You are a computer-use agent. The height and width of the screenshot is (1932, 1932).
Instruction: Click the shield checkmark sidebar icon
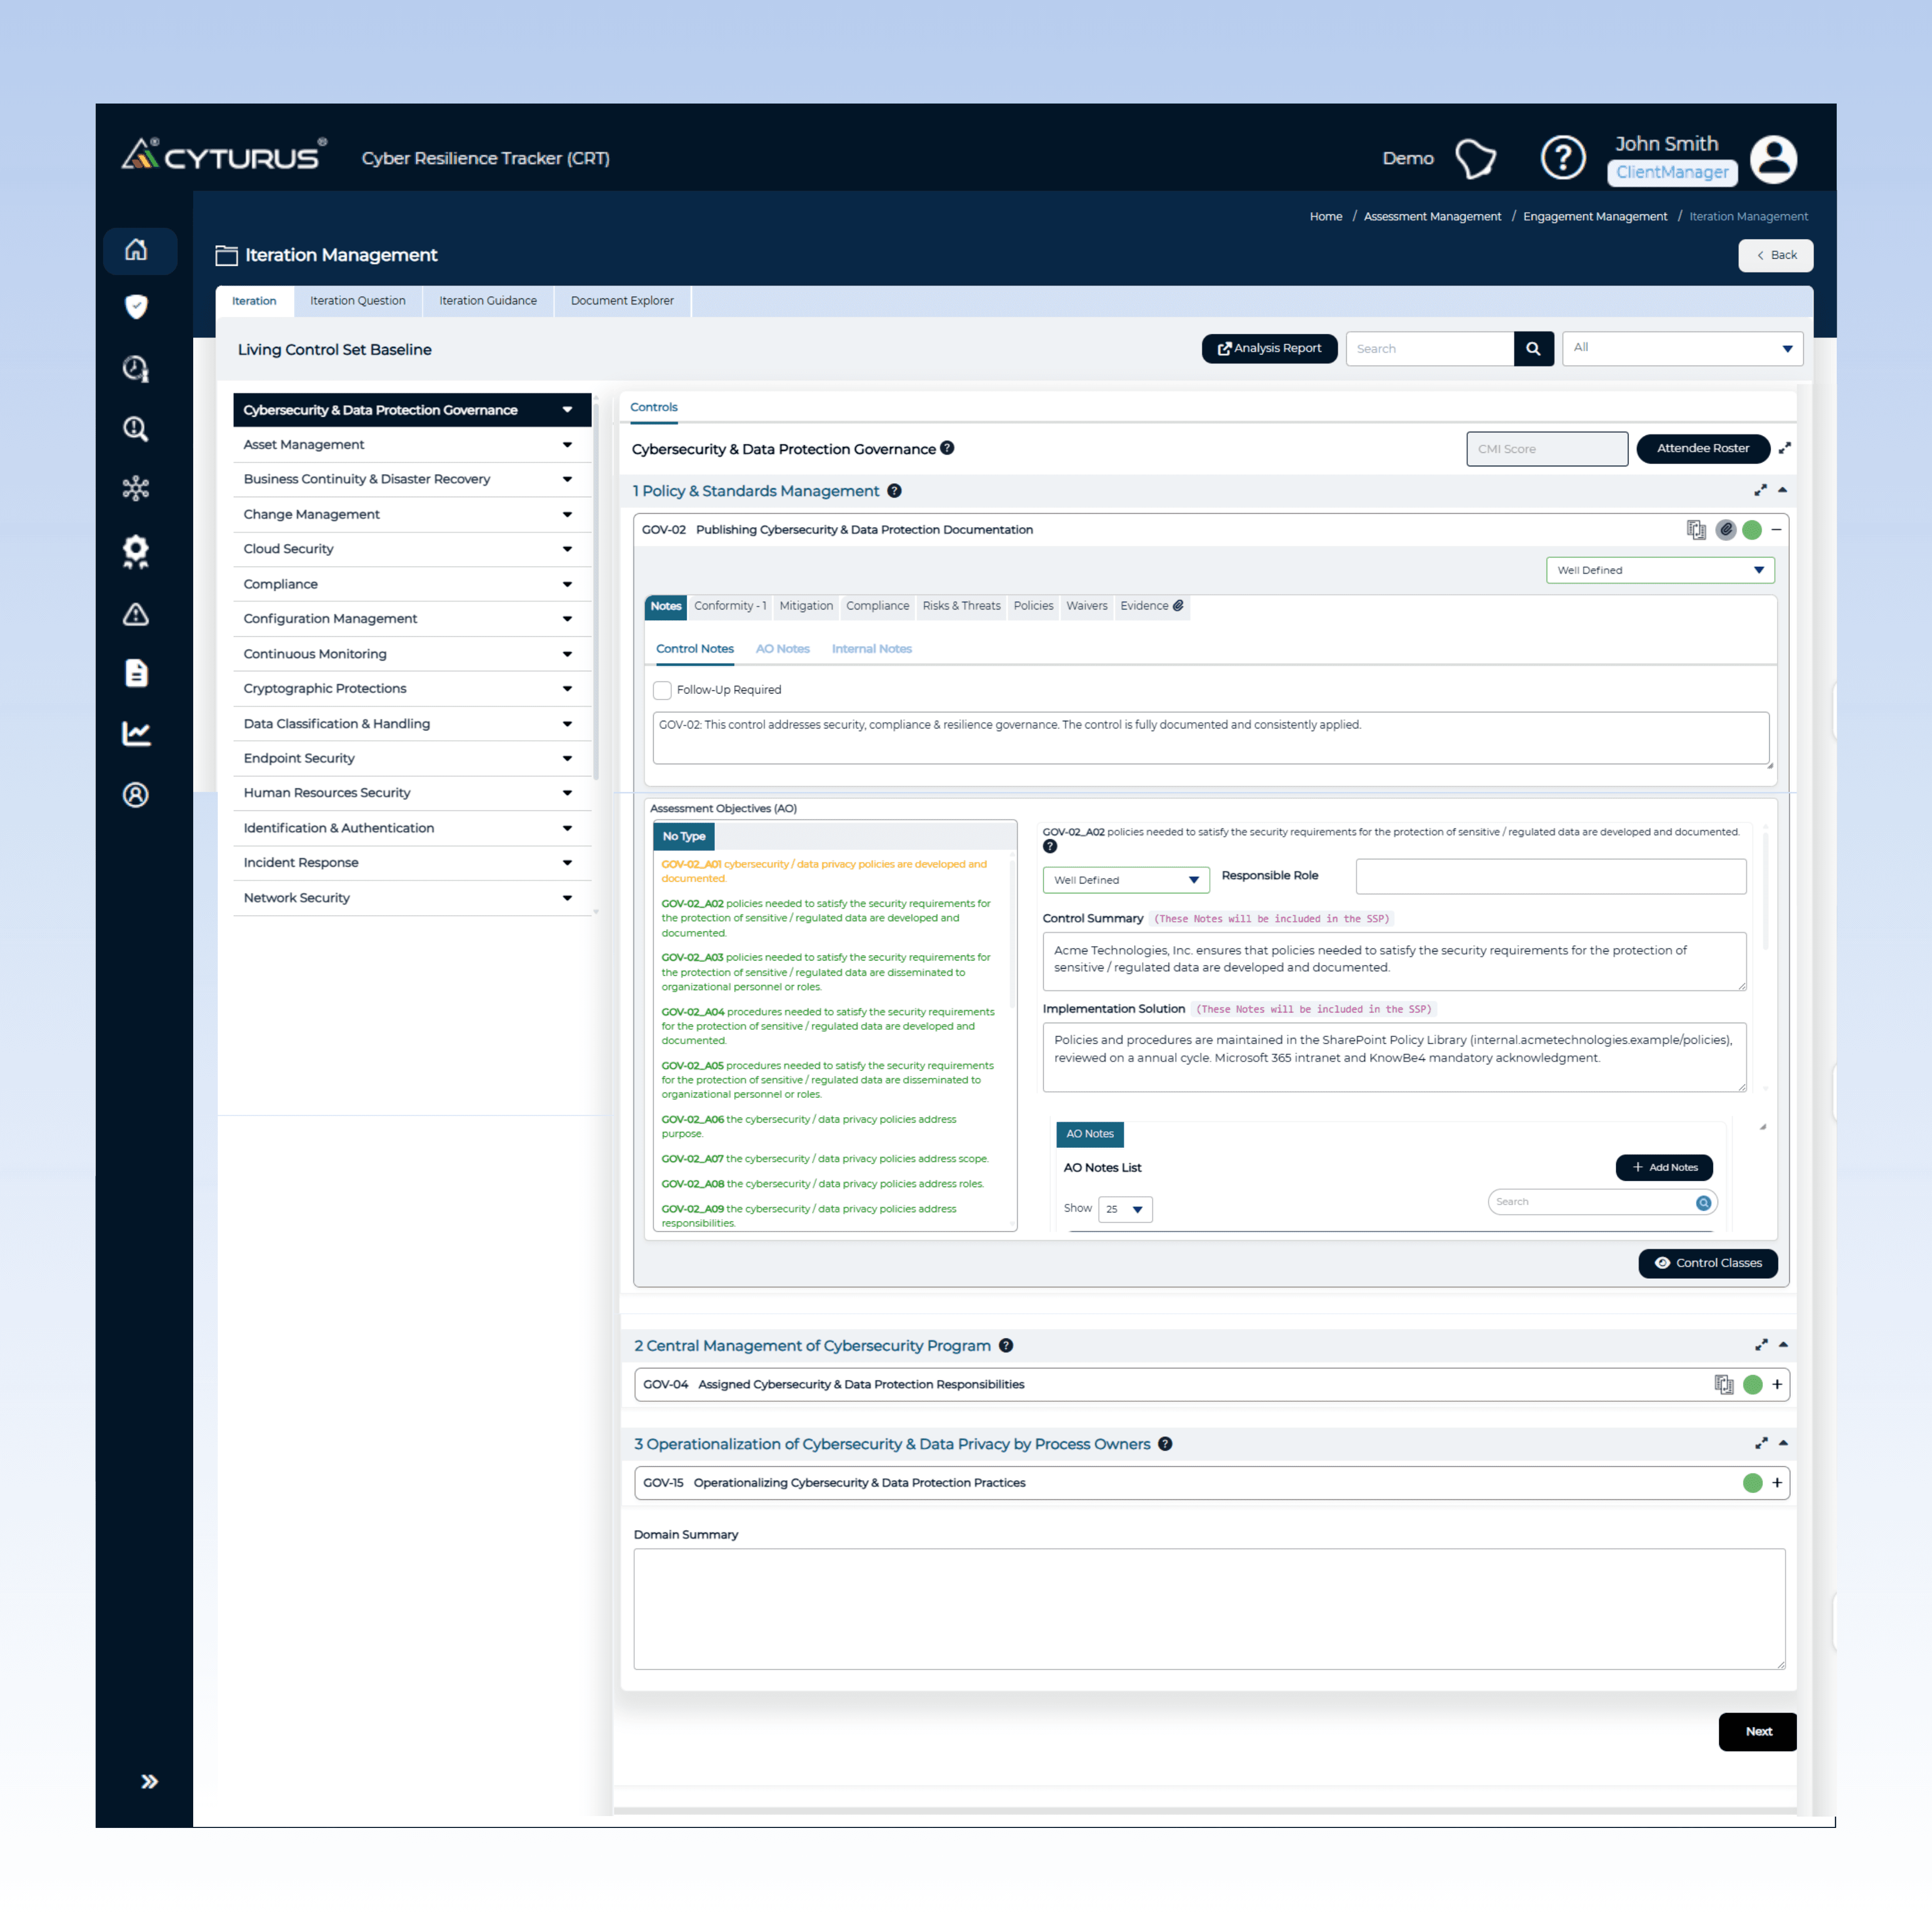136,307
